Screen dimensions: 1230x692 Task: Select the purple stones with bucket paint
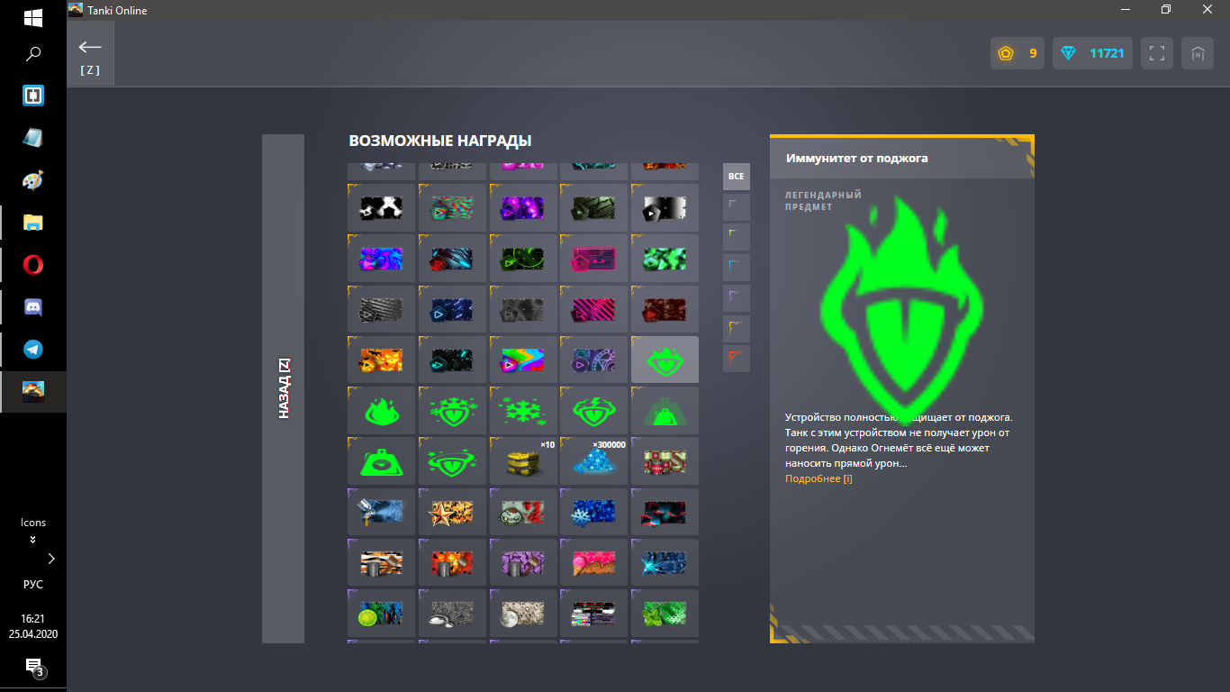523,562
